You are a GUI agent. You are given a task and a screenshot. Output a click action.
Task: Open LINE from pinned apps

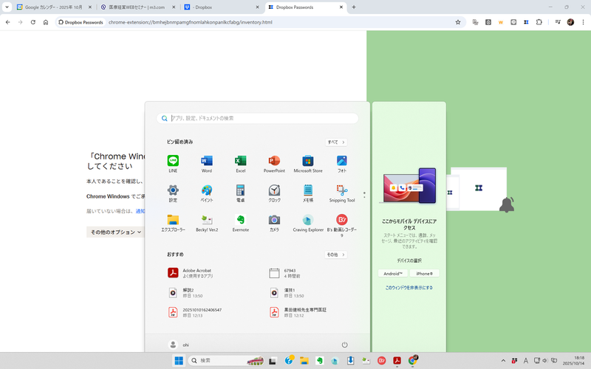[173, 164]
